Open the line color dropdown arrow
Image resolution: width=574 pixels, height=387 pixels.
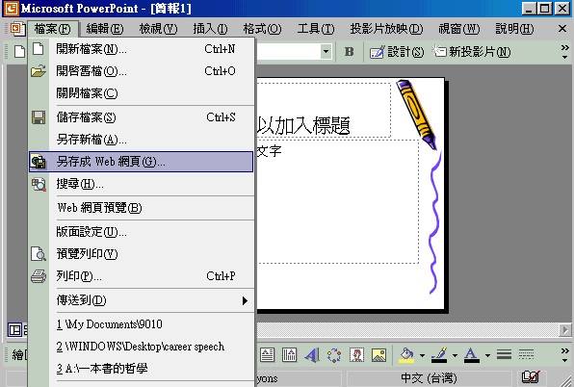(x=455, y=355)
